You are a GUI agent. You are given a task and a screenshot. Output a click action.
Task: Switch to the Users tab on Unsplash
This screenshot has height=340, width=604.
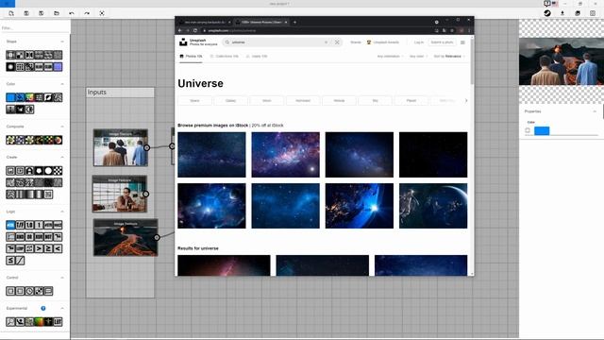257,57
